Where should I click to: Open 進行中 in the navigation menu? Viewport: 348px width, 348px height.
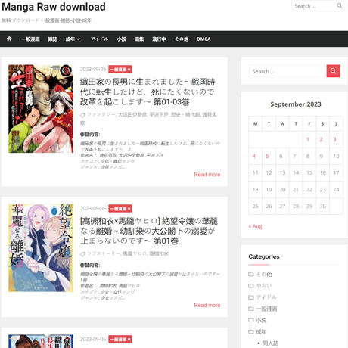159,39
